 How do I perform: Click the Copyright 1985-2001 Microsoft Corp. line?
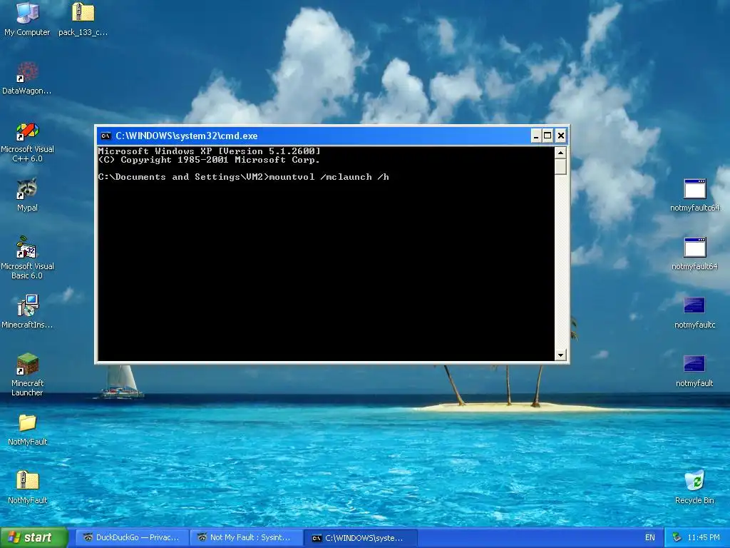click(209, 160)
